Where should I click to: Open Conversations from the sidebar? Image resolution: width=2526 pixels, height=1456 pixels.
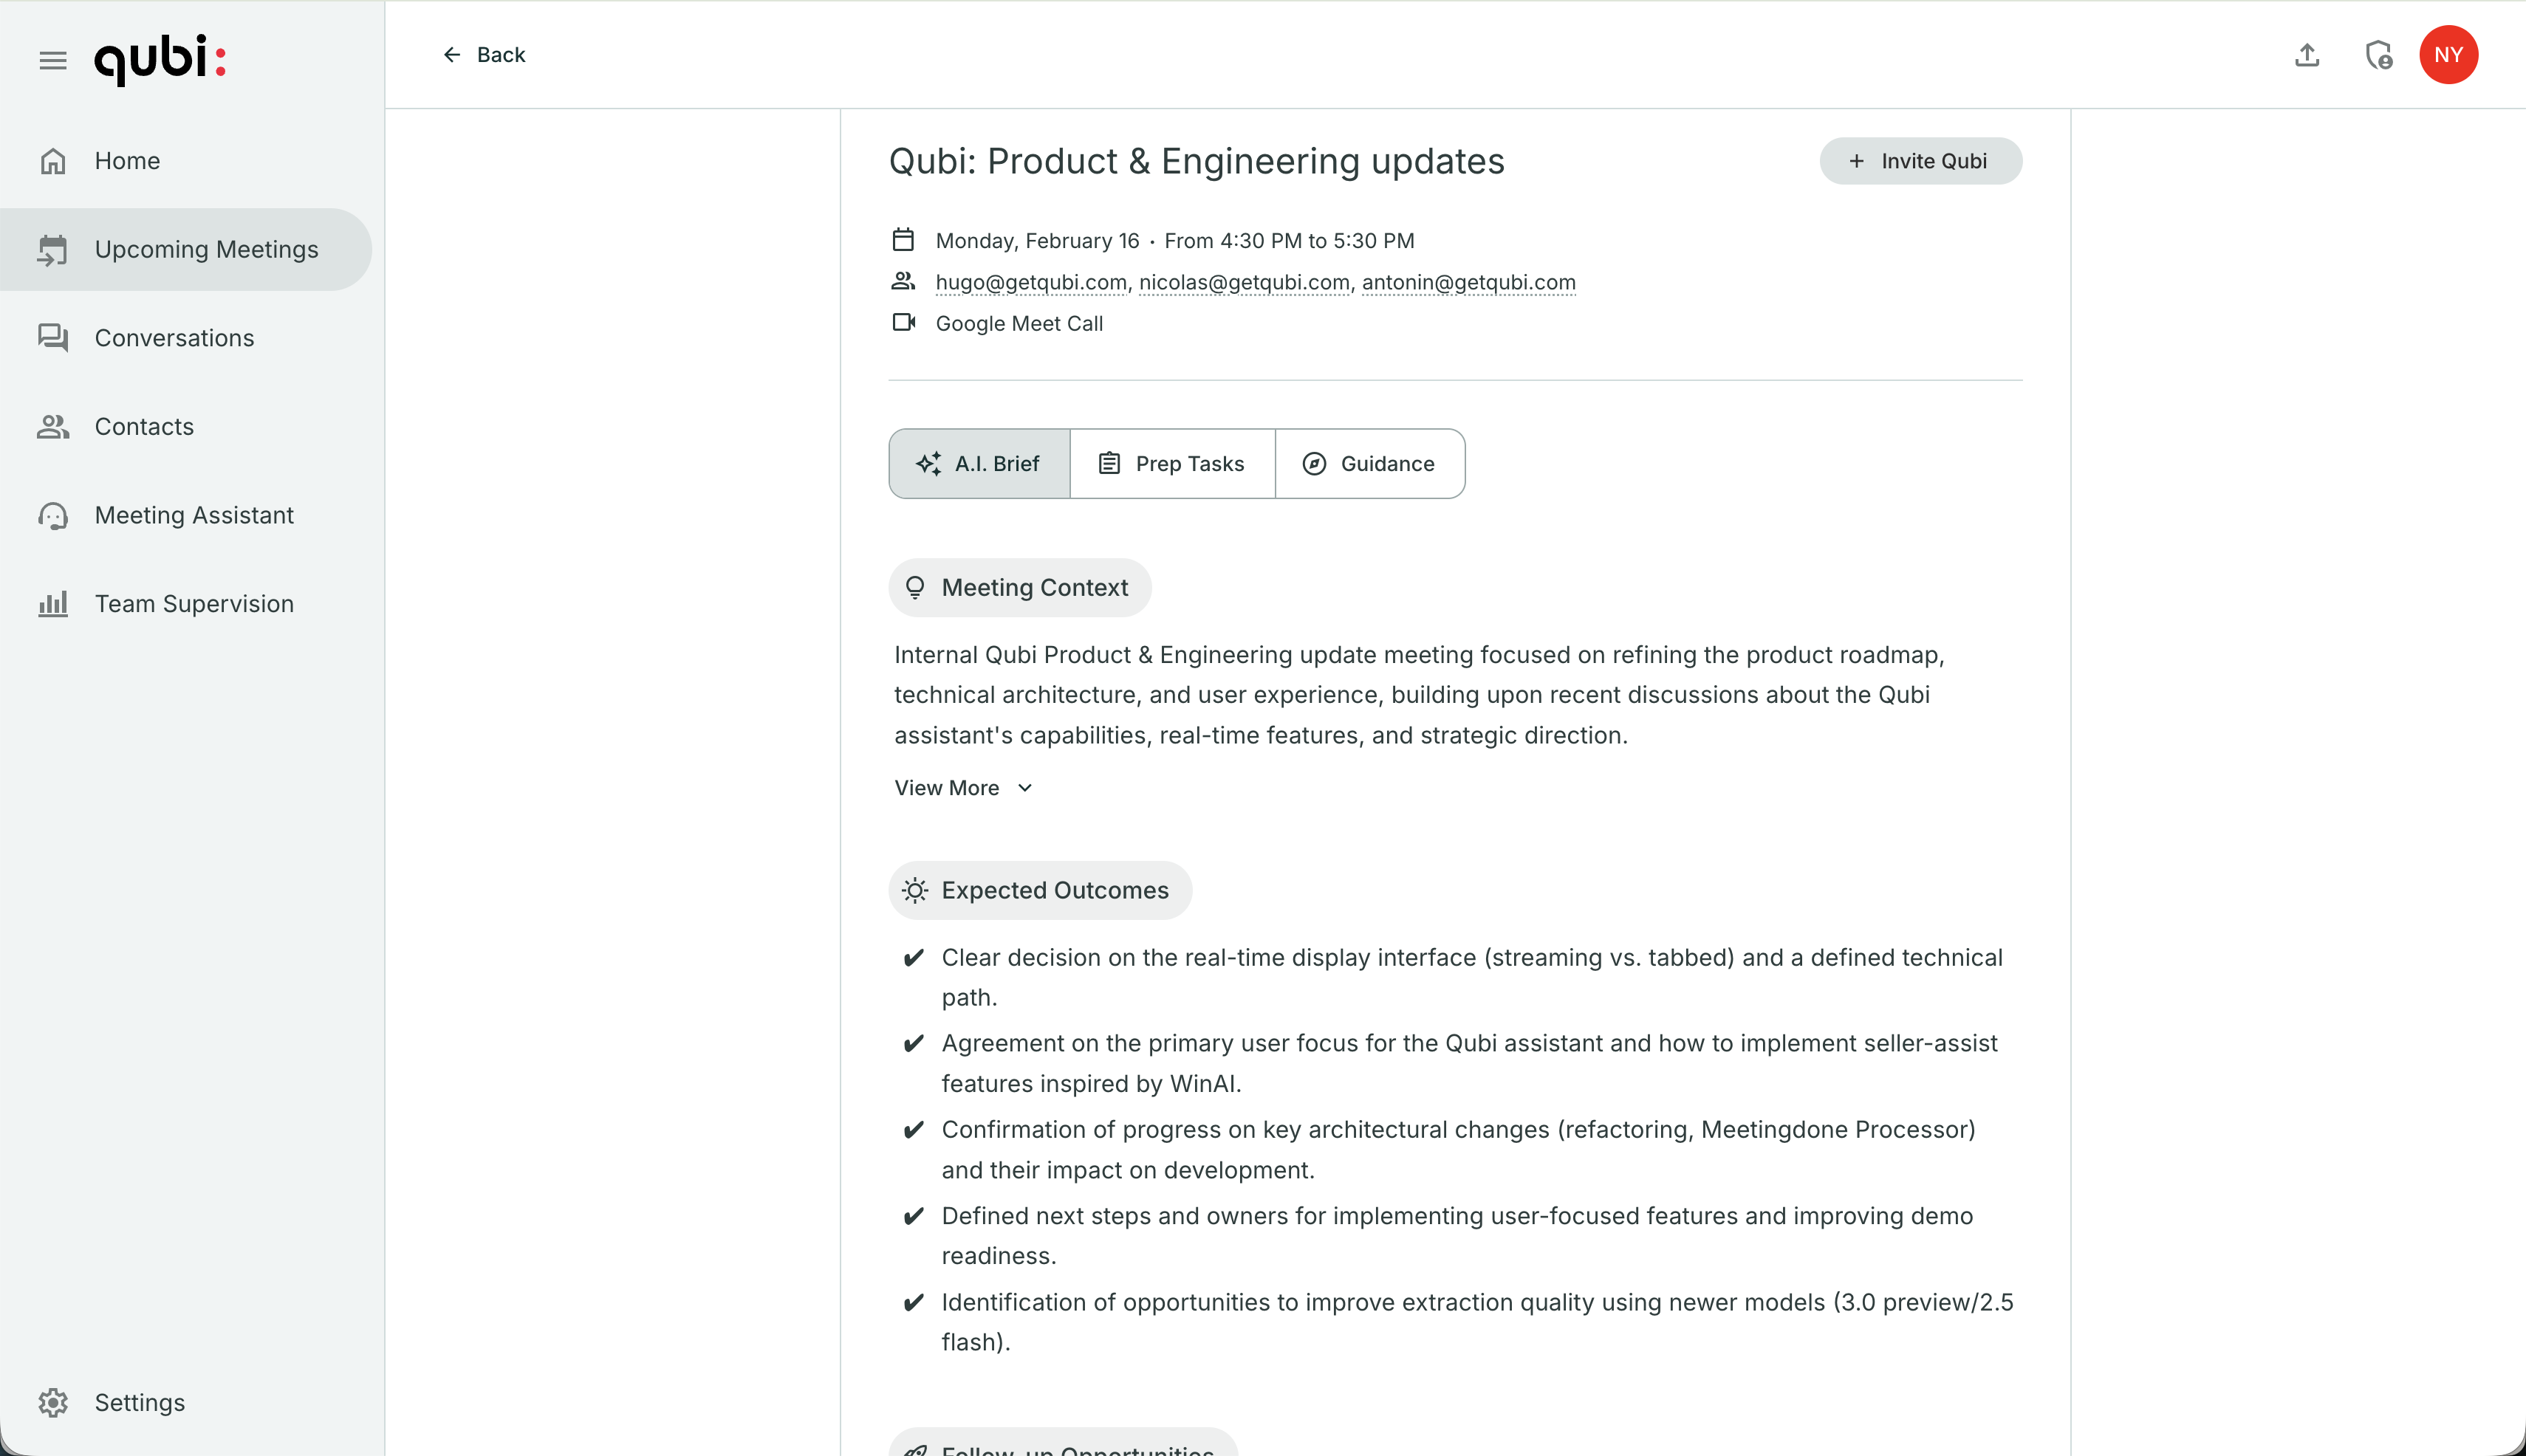tap(174, 338)
